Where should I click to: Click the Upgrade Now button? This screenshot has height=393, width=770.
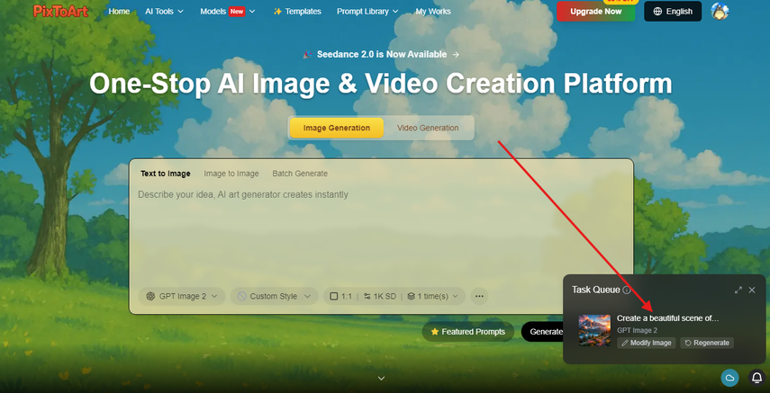coord(595,12)
